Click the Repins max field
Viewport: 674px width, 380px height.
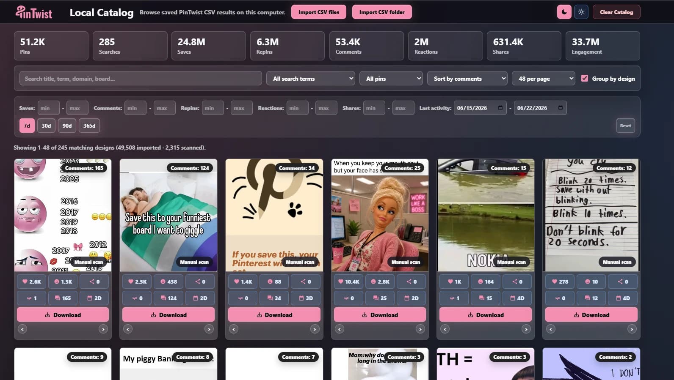pos(241,108)
